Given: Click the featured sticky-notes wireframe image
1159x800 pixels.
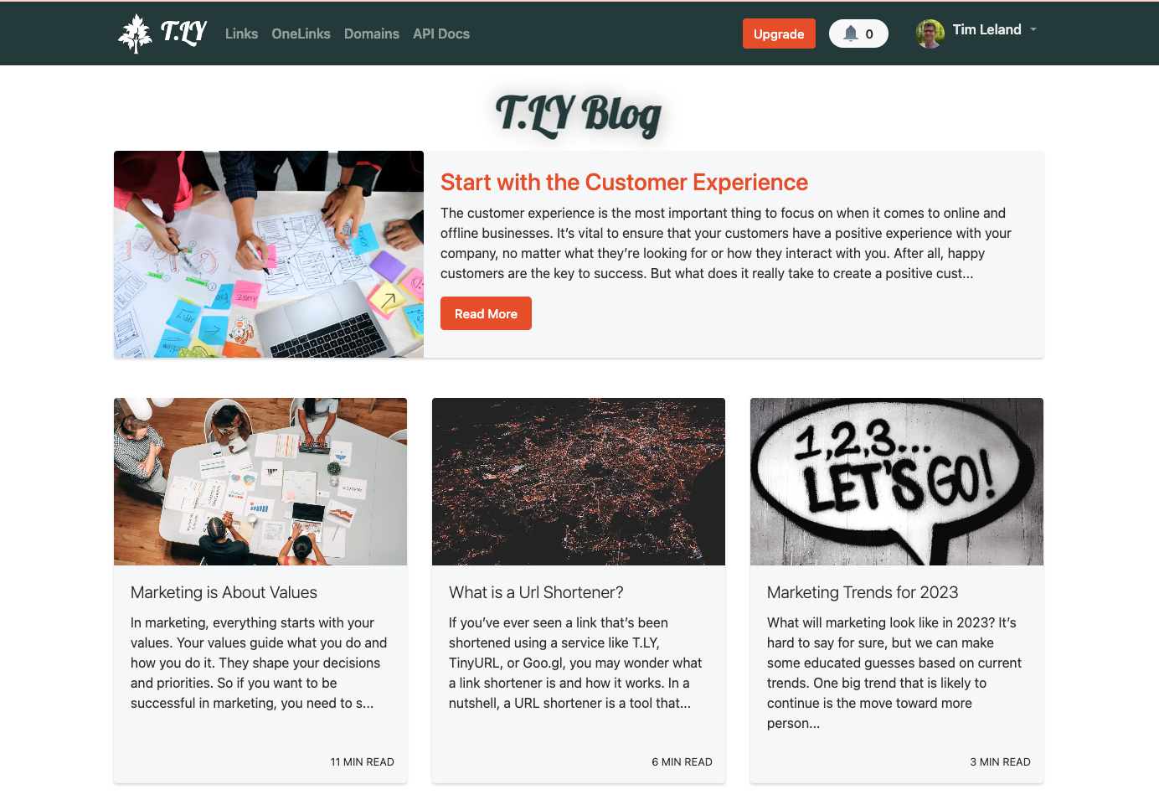Looking at the screenshot, I should coord(269,255).
